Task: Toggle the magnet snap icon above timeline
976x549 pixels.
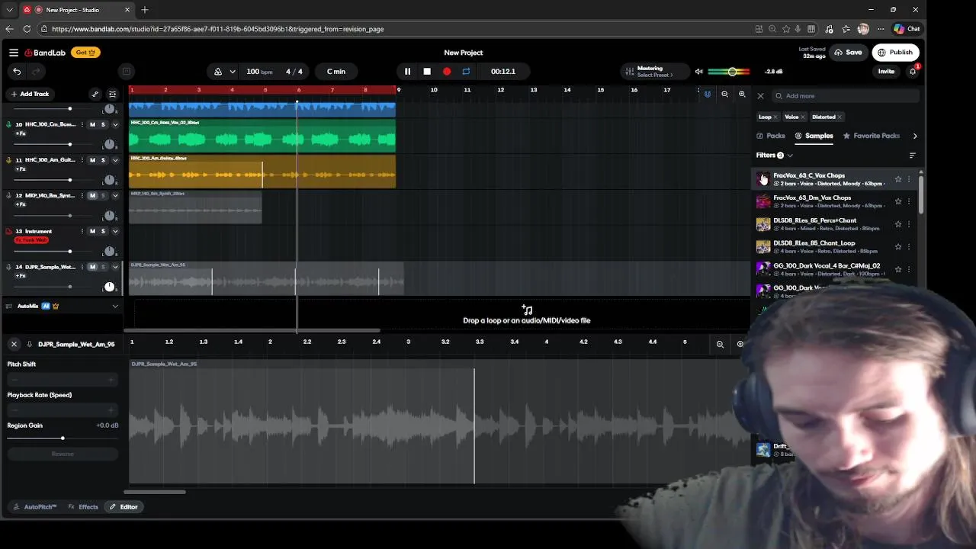Action: [707, 95]
